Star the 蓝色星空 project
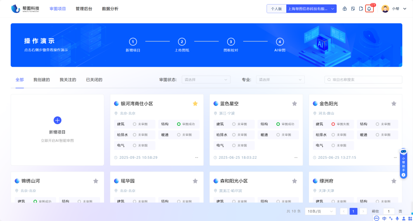Screen dimensions: 413x221 click(294, 103)
